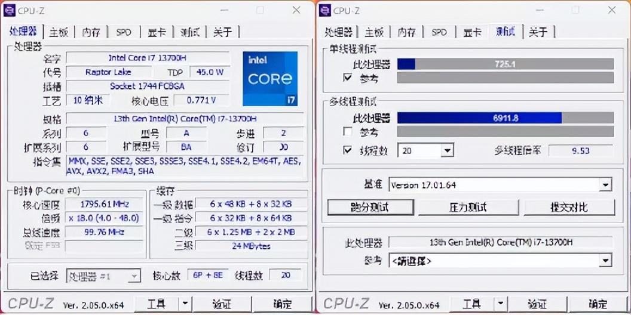Click CPU-Z app icon in left window title bar
This screenshot has height=315, width=631.
9,10
